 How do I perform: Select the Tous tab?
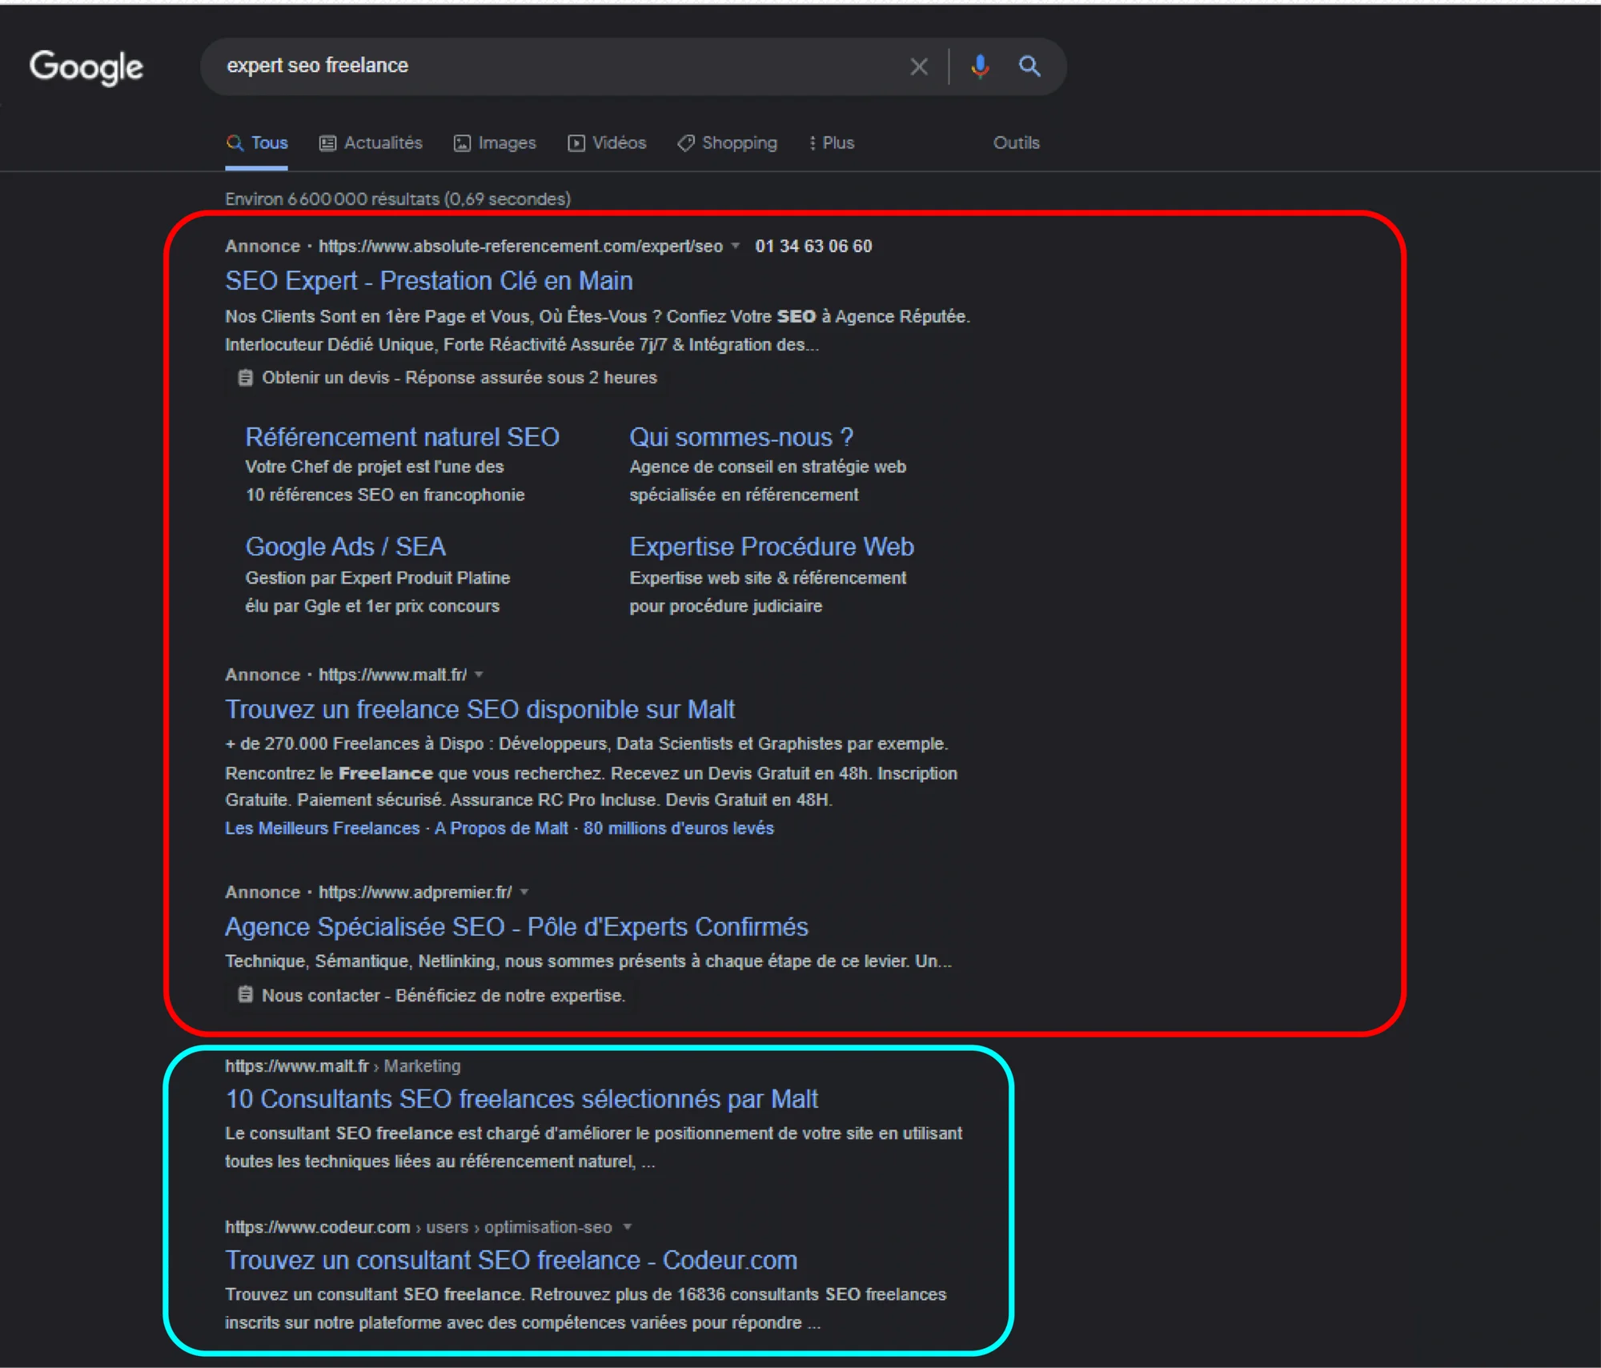tap(257, 143)
